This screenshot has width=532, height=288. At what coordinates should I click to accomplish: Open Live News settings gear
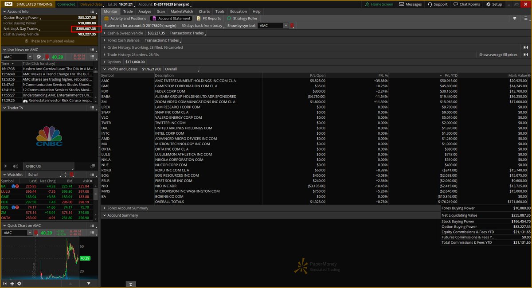click(x=39, y=57)
